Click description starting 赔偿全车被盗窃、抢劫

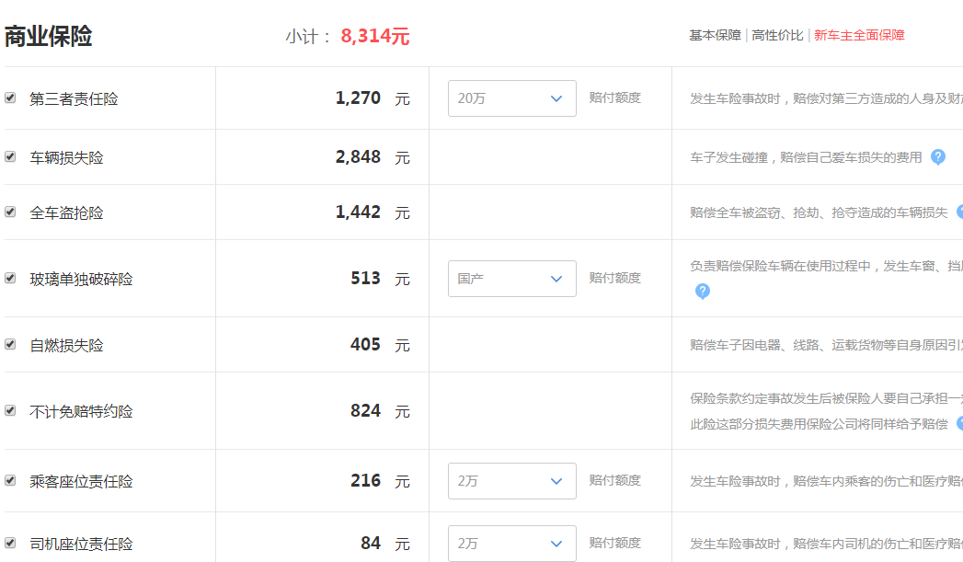pyautogui.click(x=819, y=213)
